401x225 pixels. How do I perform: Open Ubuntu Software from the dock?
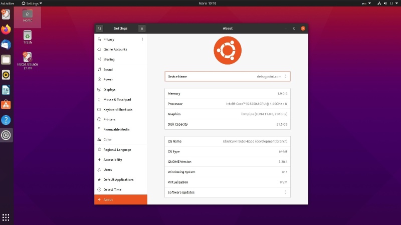point(6,105)
